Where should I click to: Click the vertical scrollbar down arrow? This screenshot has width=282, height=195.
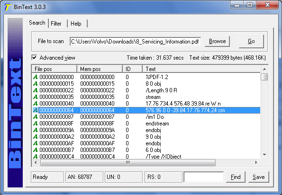(264, 155)
